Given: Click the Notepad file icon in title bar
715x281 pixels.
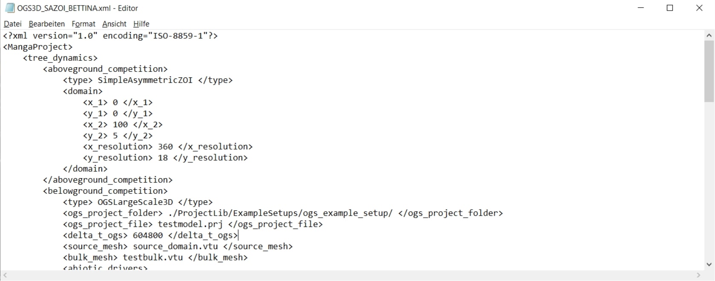Looking at the screenshot, I should pyautogui.click(x=9, y=8).
